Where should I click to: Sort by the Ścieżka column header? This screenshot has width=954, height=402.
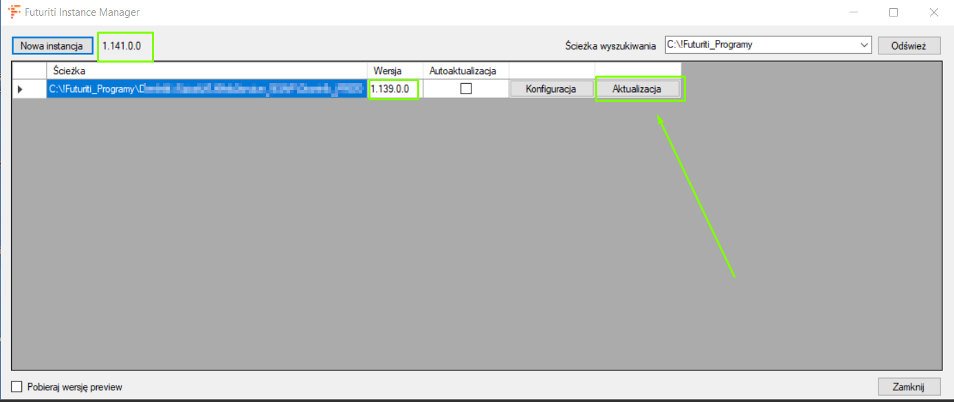pos(206,71)
